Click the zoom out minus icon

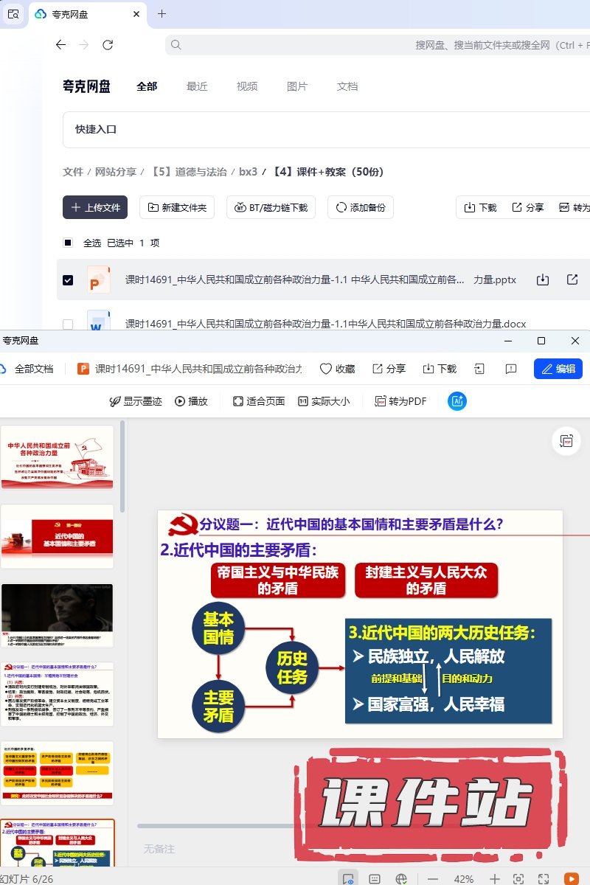pos(433,878)
